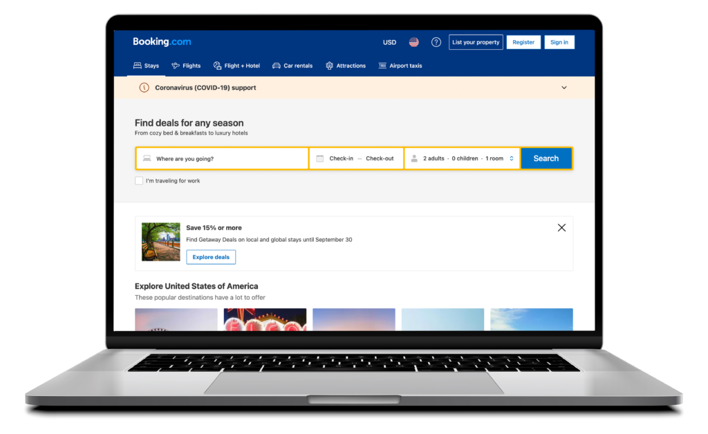Click the Register button
Viewport: 708px width, 434px height.
pyautogui.click(x=523, y=42)
